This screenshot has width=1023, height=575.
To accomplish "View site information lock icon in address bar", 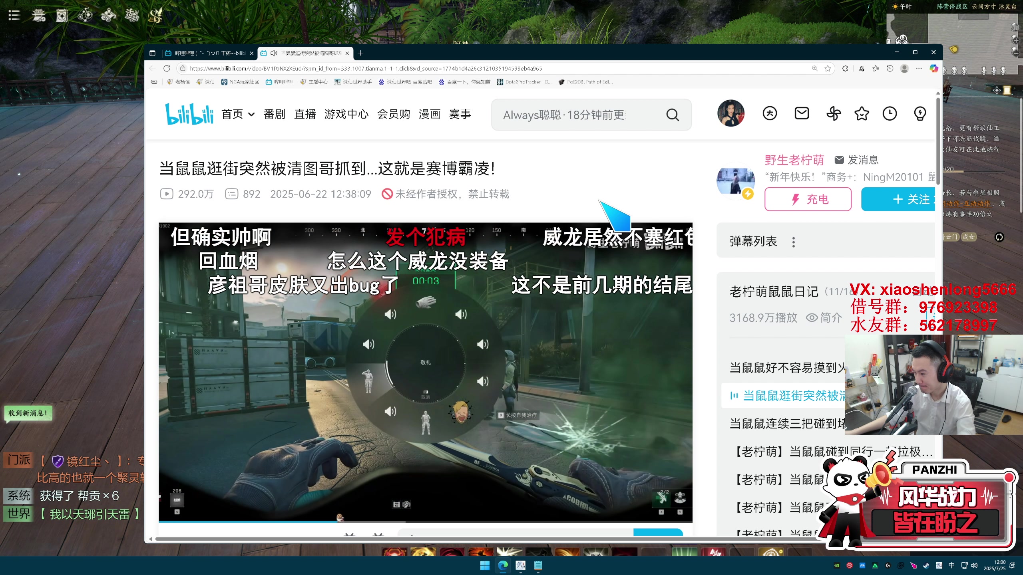I will pyautogui.click(x=183, y=68).
